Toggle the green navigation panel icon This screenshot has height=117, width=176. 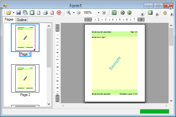pos(114,13)
